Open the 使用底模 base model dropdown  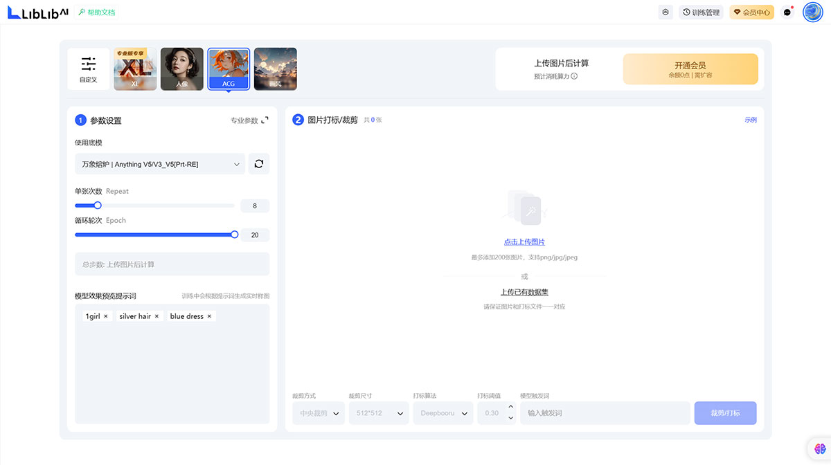[x=160, y=164]
